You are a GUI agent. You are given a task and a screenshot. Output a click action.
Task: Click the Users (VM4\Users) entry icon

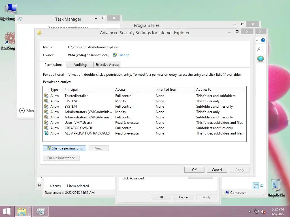(x=46, y=122)
